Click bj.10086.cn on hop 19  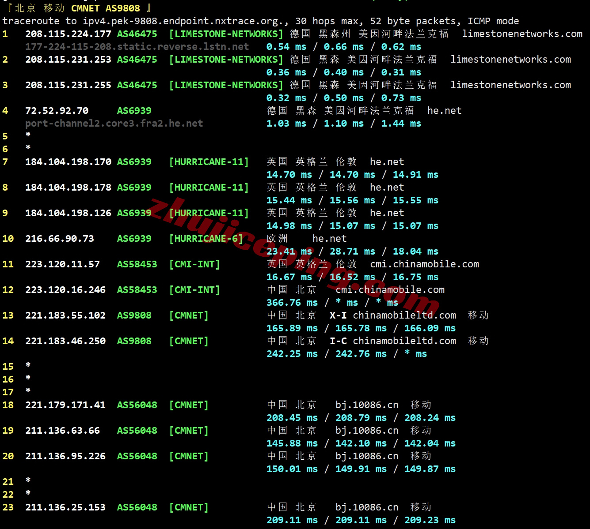(x=367, y=431)
